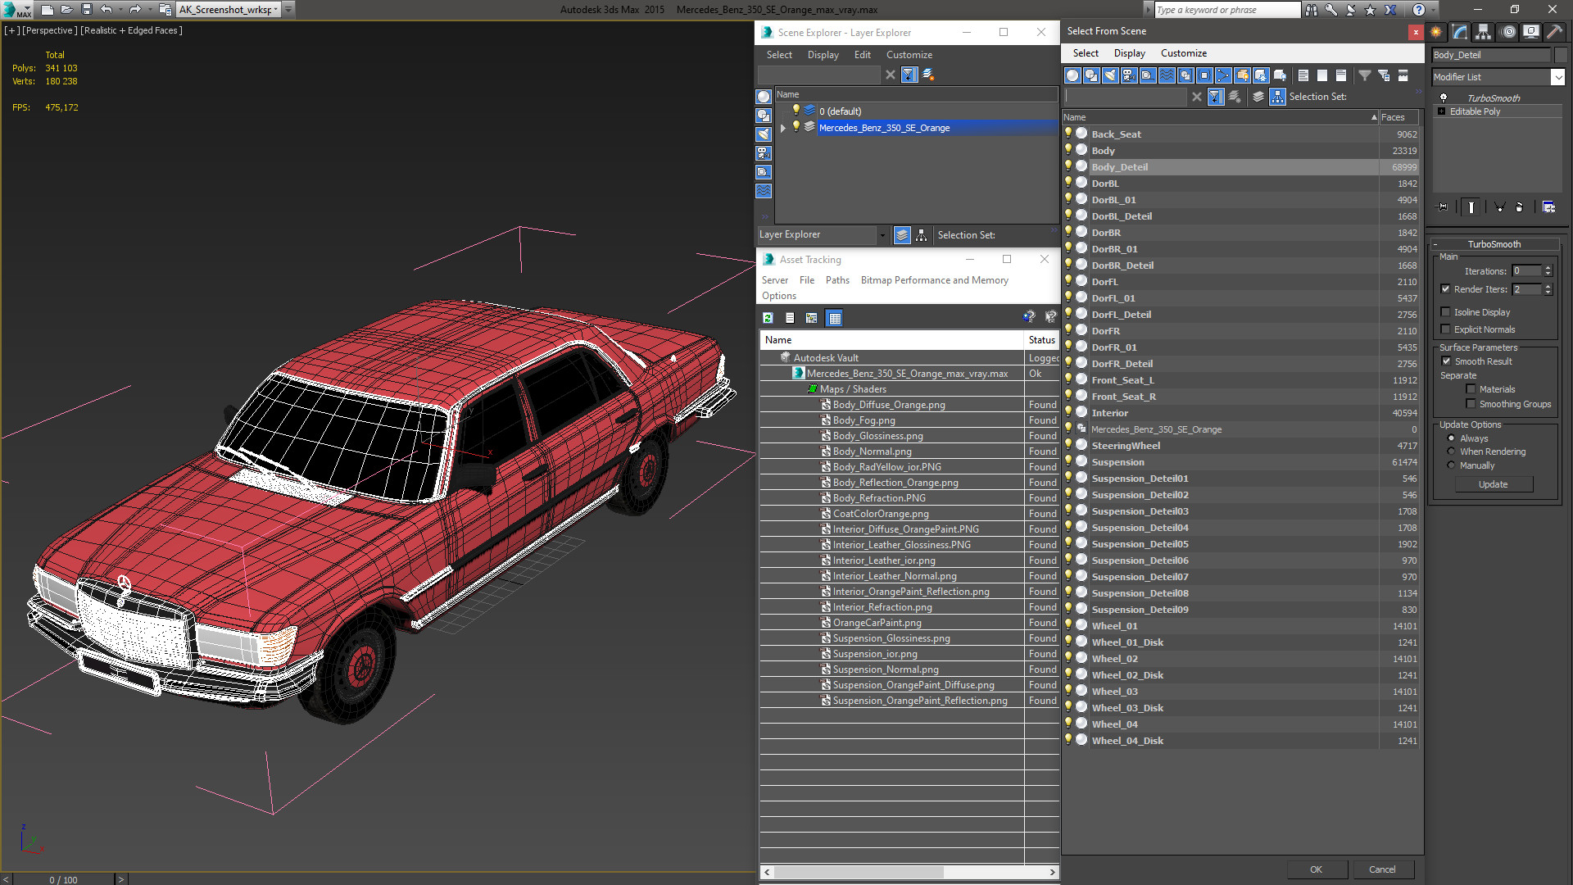This screenshot has height=885, width=1573.
Task: Open the Display panel tab
Action: coord(1531,32)
